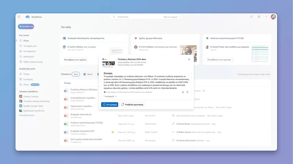The height and width of the screenshot is (164, 293).
Task: Click the pencil edit icon in David Power activity
Action: coord(173,124)
